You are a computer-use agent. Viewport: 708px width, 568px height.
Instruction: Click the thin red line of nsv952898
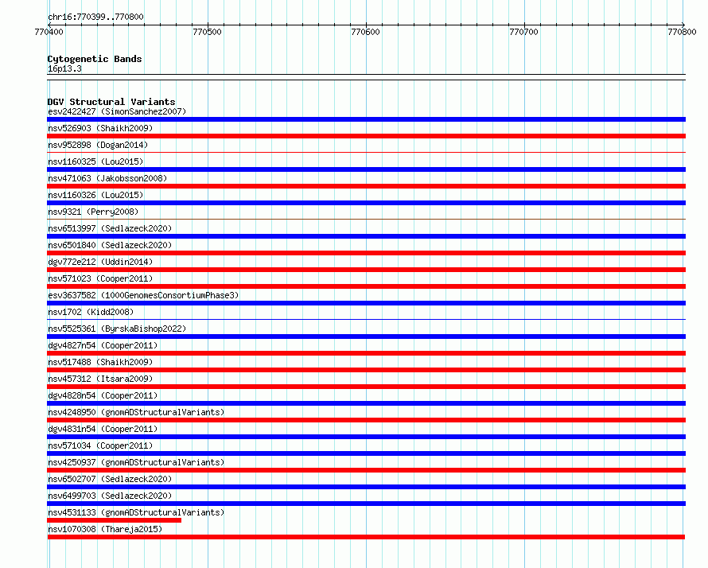tap(366, 153)
